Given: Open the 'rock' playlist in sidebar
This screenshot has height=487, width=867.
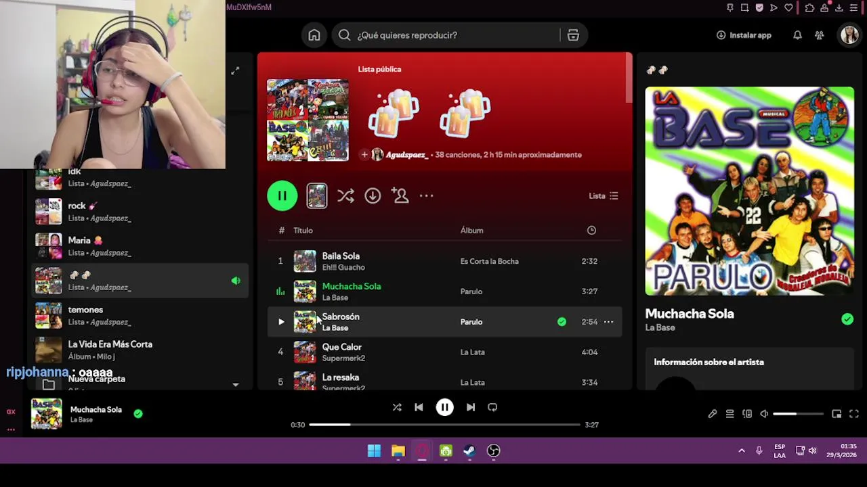Looking at the screenshot, I should 141,212.
